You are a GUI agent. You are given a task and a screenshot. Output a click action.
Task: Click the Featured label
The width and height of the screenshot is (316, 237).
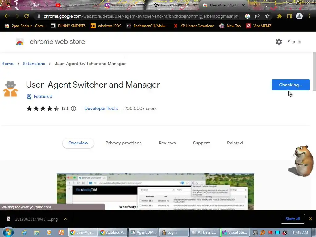pyautogui.click(x=43, y=96)
